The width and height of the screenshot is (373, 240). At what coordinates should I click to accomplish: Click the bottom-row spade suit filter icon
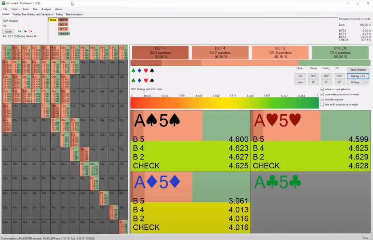tap(152, 80)
